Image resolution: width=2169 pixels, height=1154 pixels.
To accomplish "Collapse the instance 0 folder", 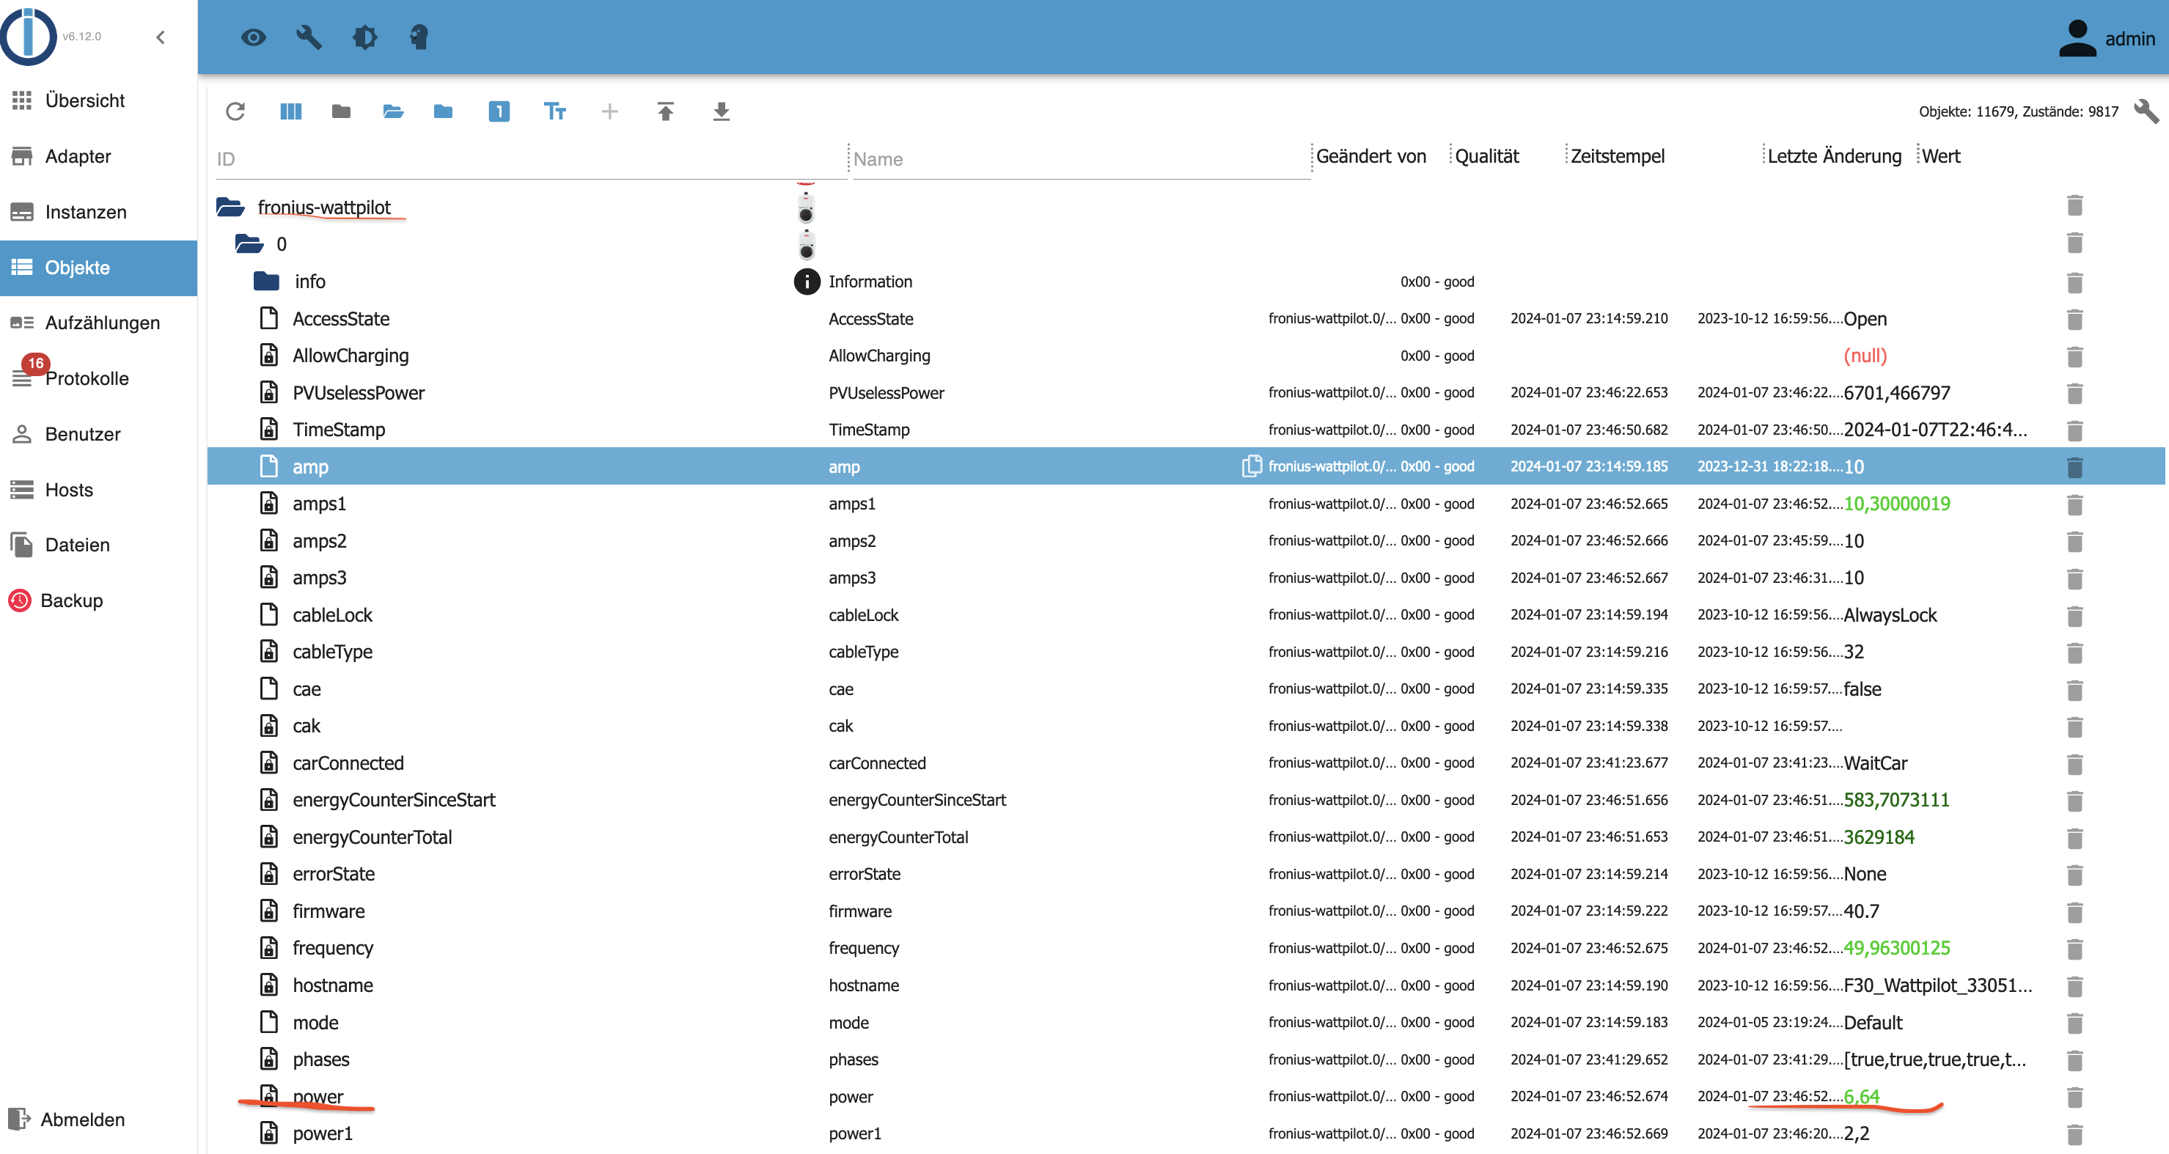I will [249, 244].
